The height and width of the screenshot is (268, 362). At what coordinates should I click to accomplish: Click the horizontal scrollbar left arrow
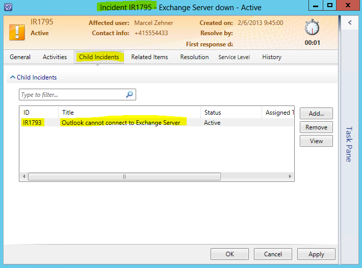click(x=23, y=177)
